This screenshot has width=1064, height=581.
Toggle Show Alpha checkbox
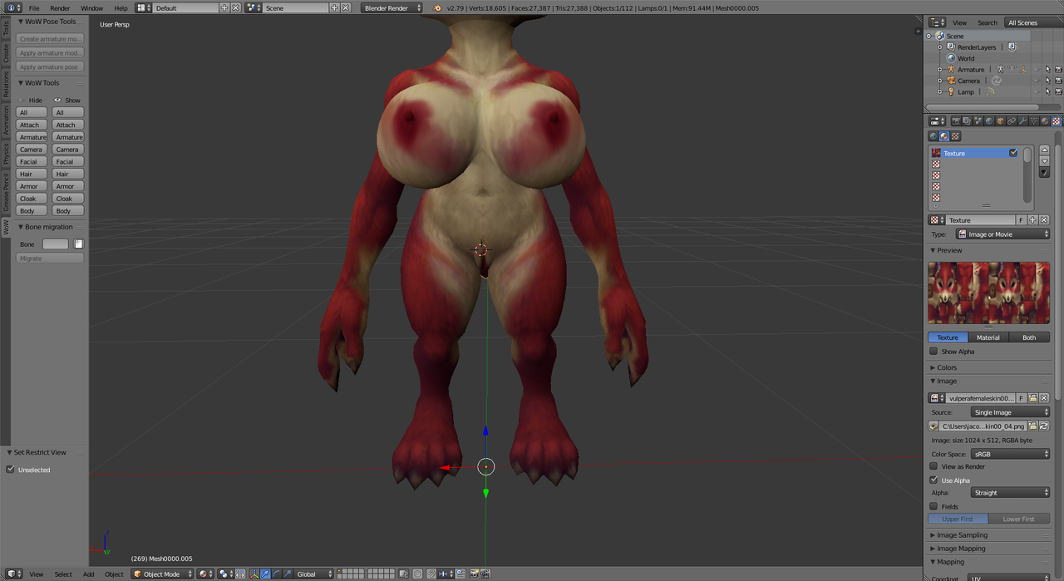[933, 352]
